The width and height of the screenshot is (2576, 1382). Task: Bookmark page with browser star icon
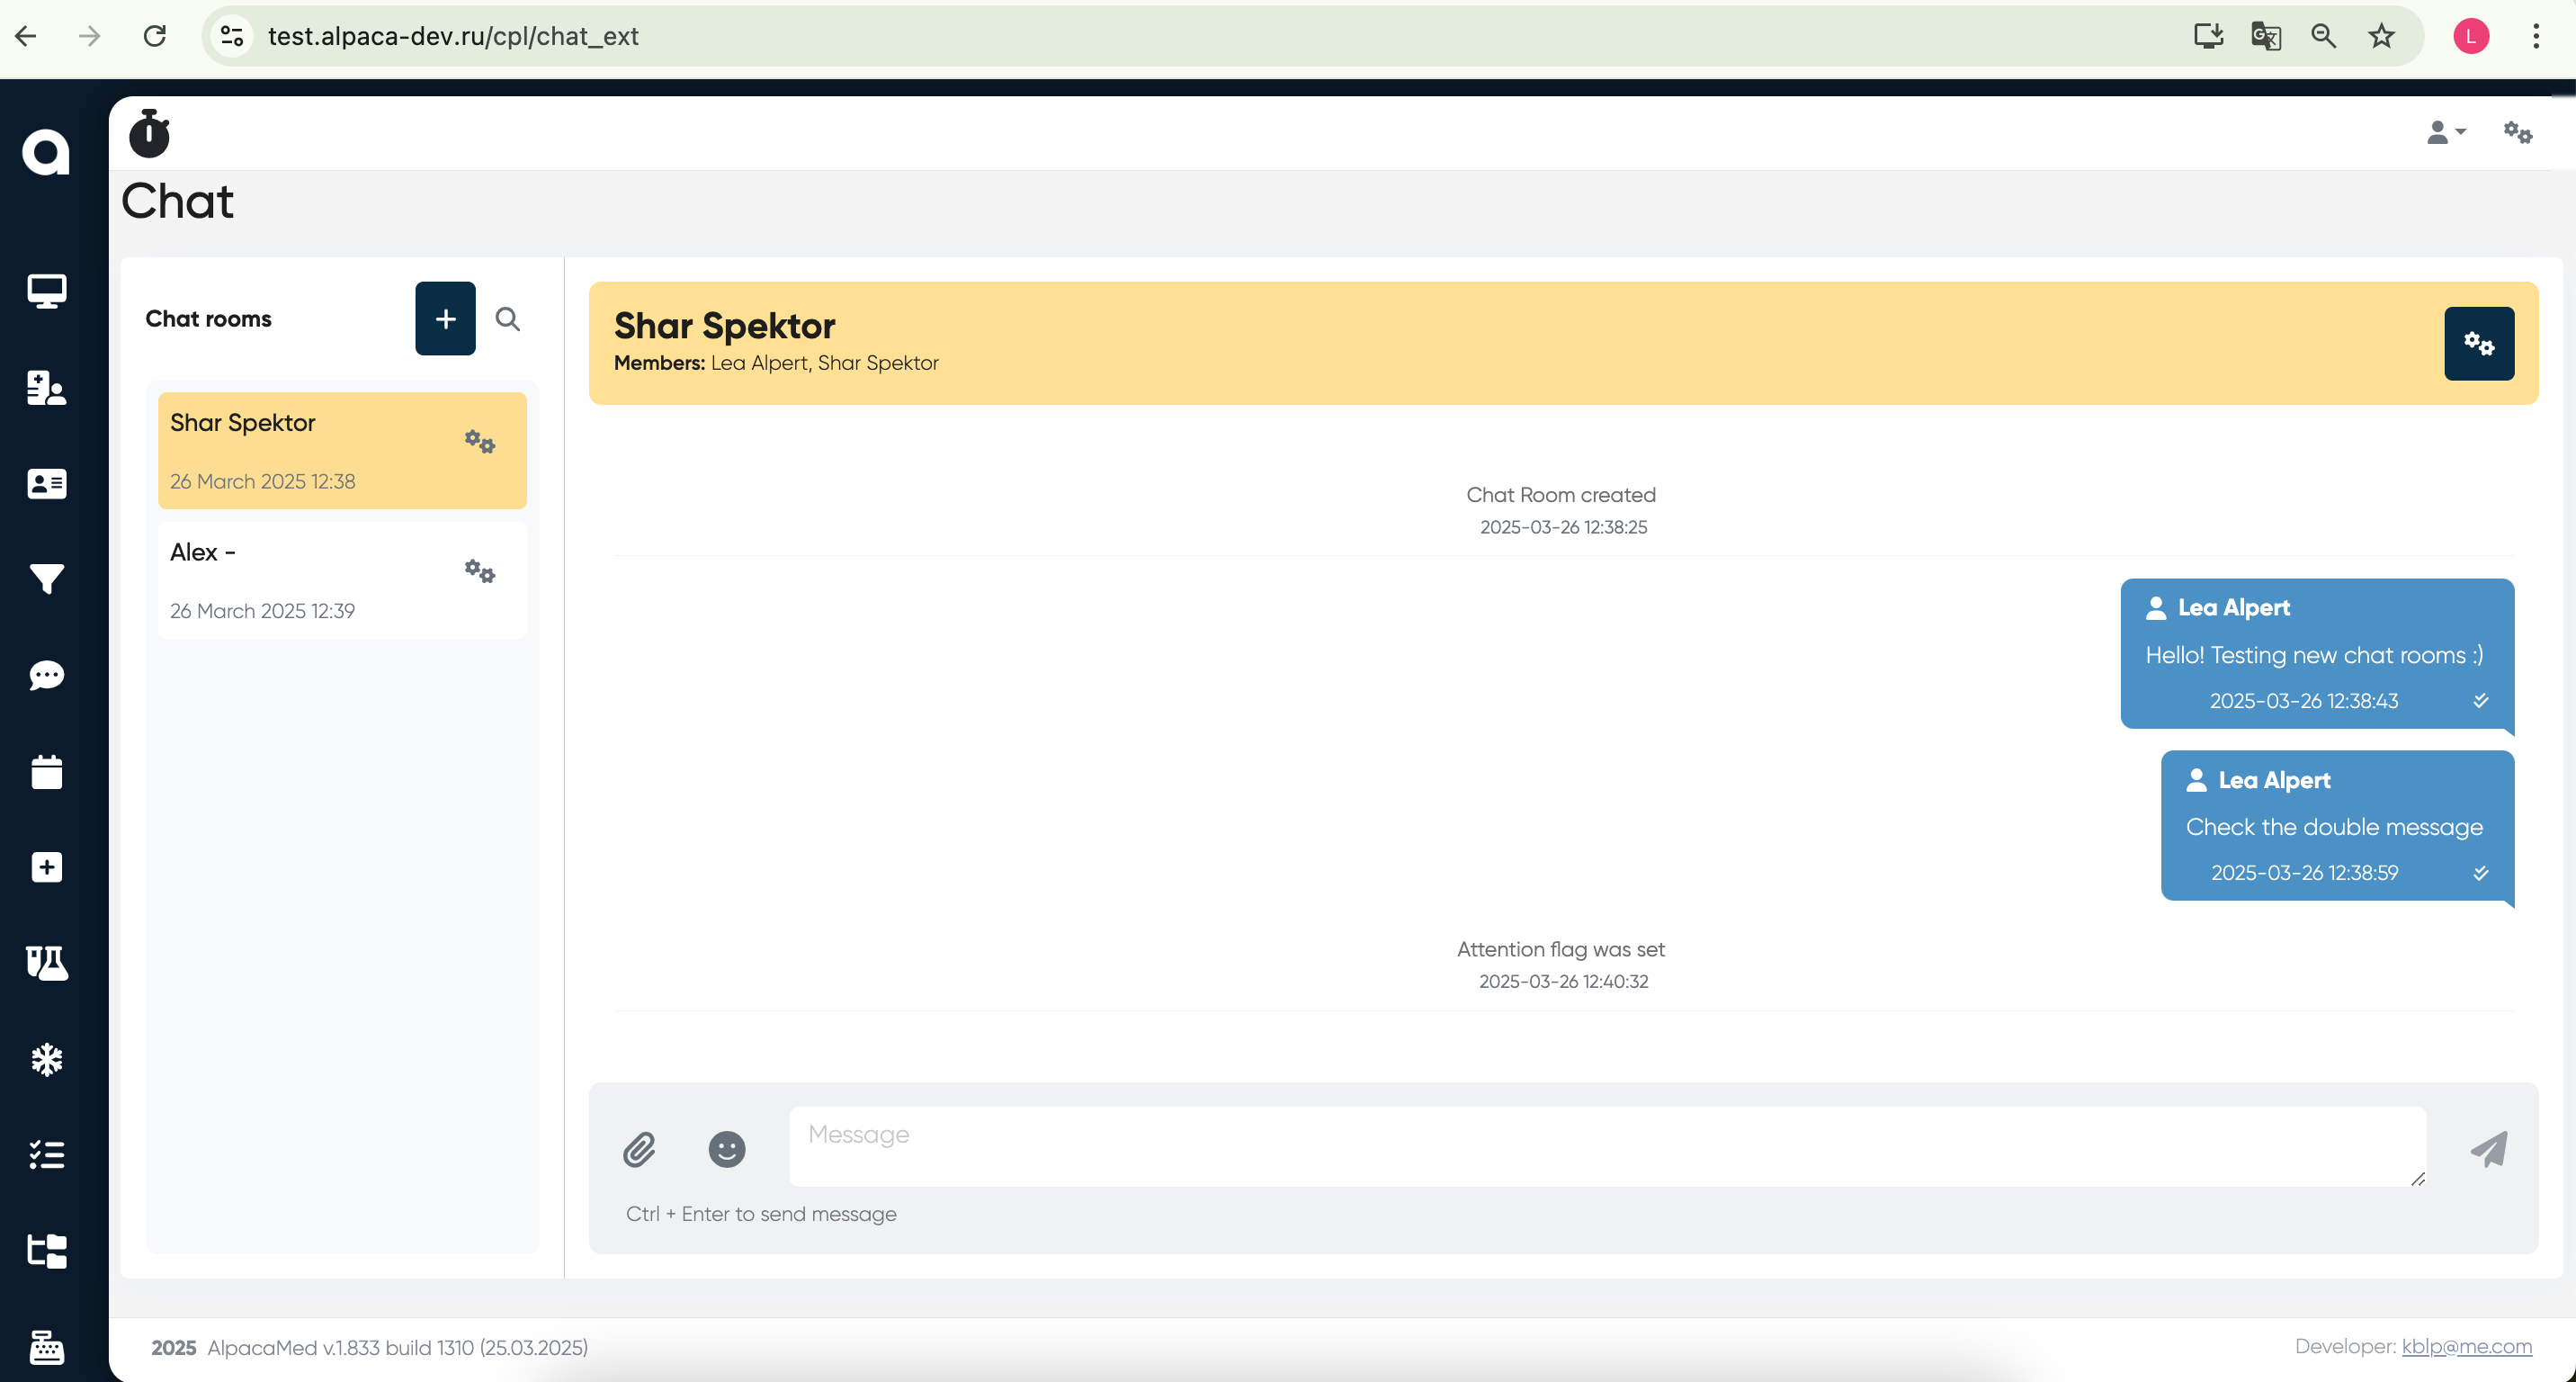point(2381,37)
